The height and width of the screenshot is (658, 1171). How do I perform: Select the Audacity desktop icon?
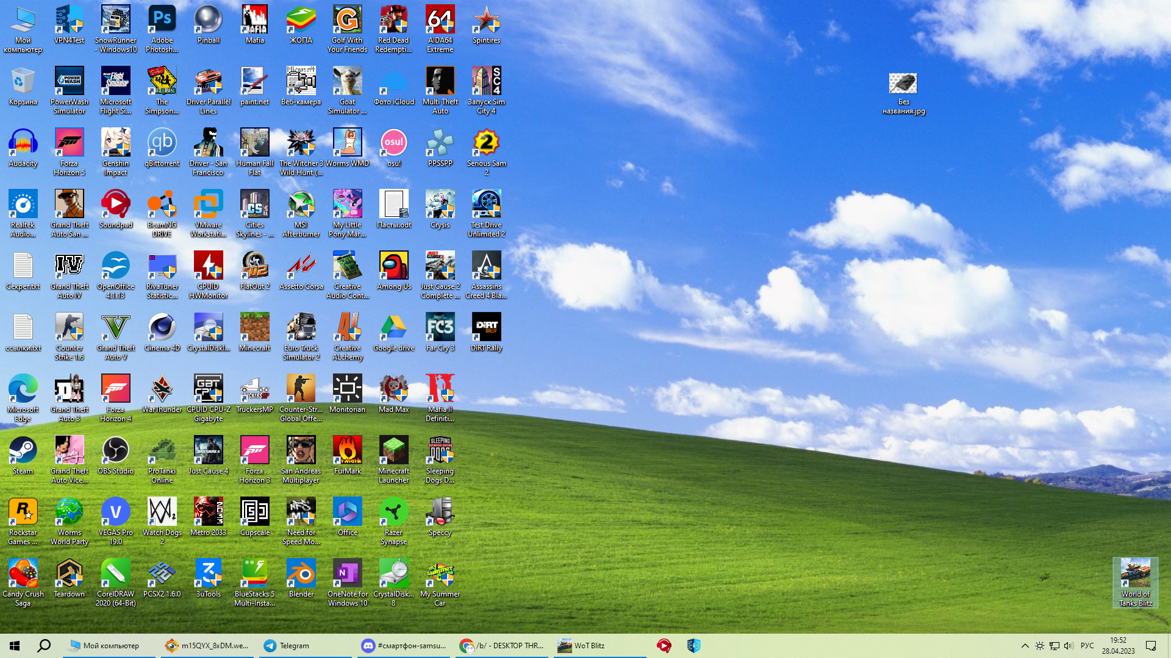point(23,147)
